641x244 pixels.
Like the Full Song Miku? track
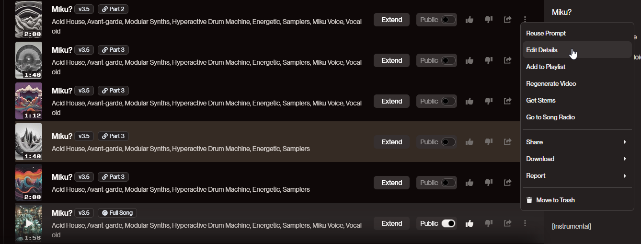(x=469, y=223)
